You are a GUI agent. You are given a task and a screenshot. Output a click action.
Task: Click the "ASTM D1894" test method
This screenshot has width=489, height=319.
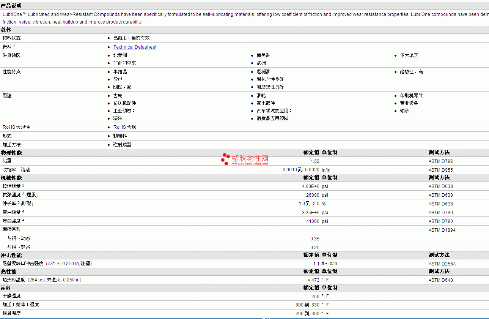click(442, 230)
